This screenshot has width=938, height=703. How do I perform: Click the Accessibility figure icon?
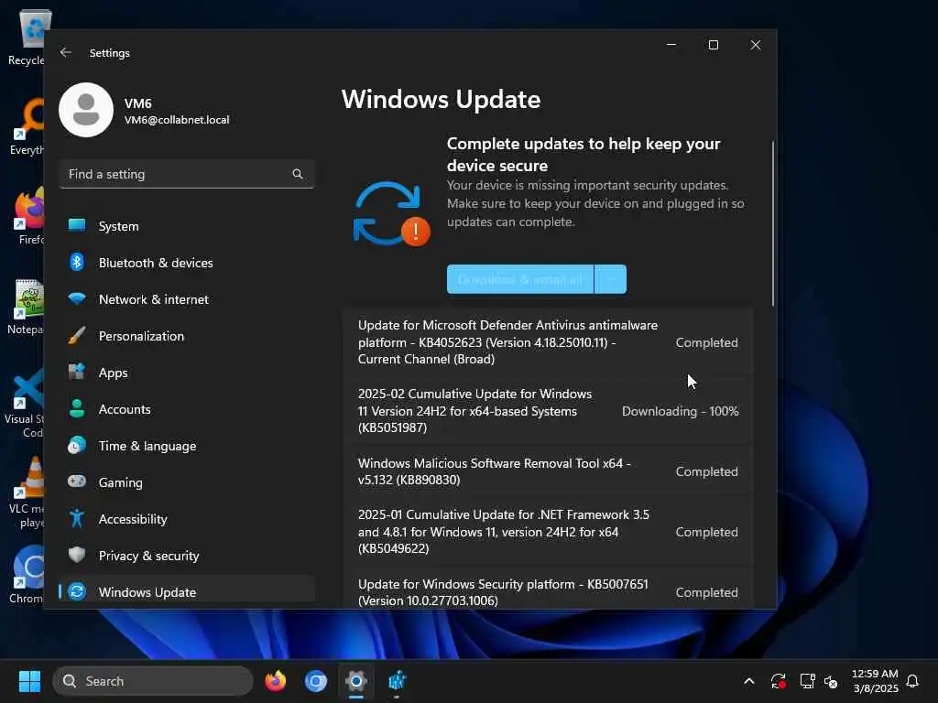(x=77, y=518)
